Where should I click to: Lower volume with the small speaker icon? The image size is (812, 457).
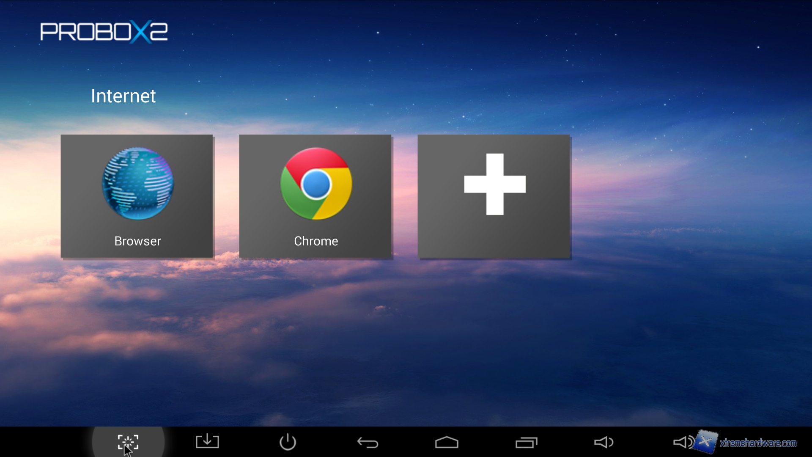click(x=604, y=443)
